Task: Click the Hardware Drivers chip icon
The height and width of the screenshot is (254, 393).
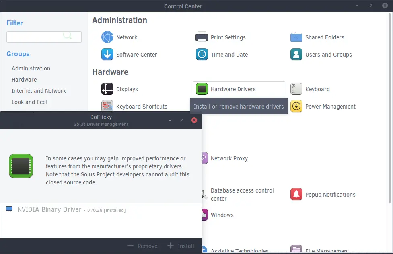Action: (202, 89)
